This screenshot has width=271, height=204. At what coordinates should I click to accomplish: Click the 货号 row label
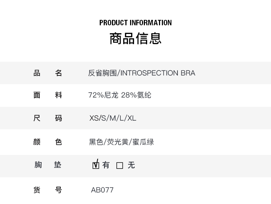click(48, 190)
